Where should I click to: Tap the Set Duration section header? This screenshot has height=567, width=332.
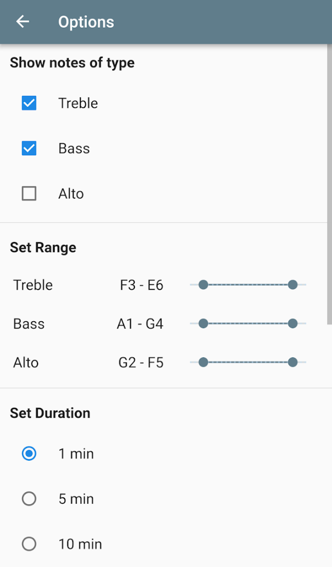[x=50, y=413]
